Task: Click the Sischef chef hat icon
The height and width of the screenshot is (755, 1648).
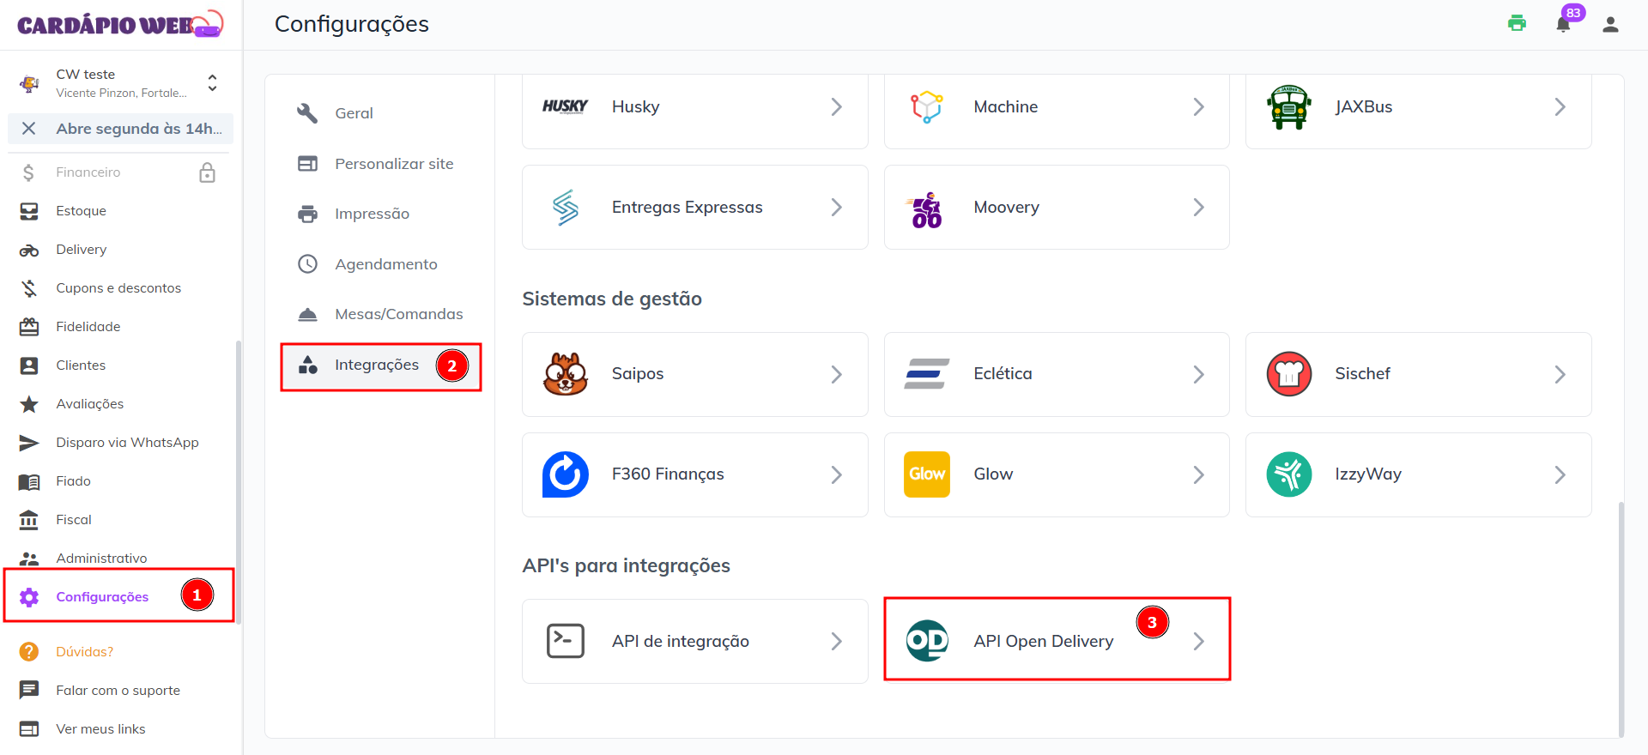Action: [1288, 374]
